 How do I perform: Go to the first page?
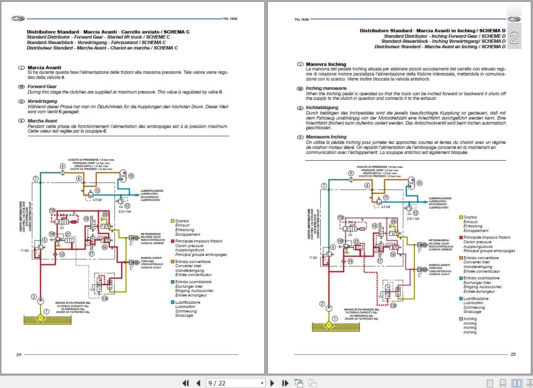click(185, 383)
